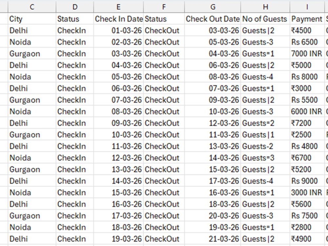Viewport: 328px width, 246px height.
Task: Select payment cell Rs 9000
Action: [x=307, y=181]
